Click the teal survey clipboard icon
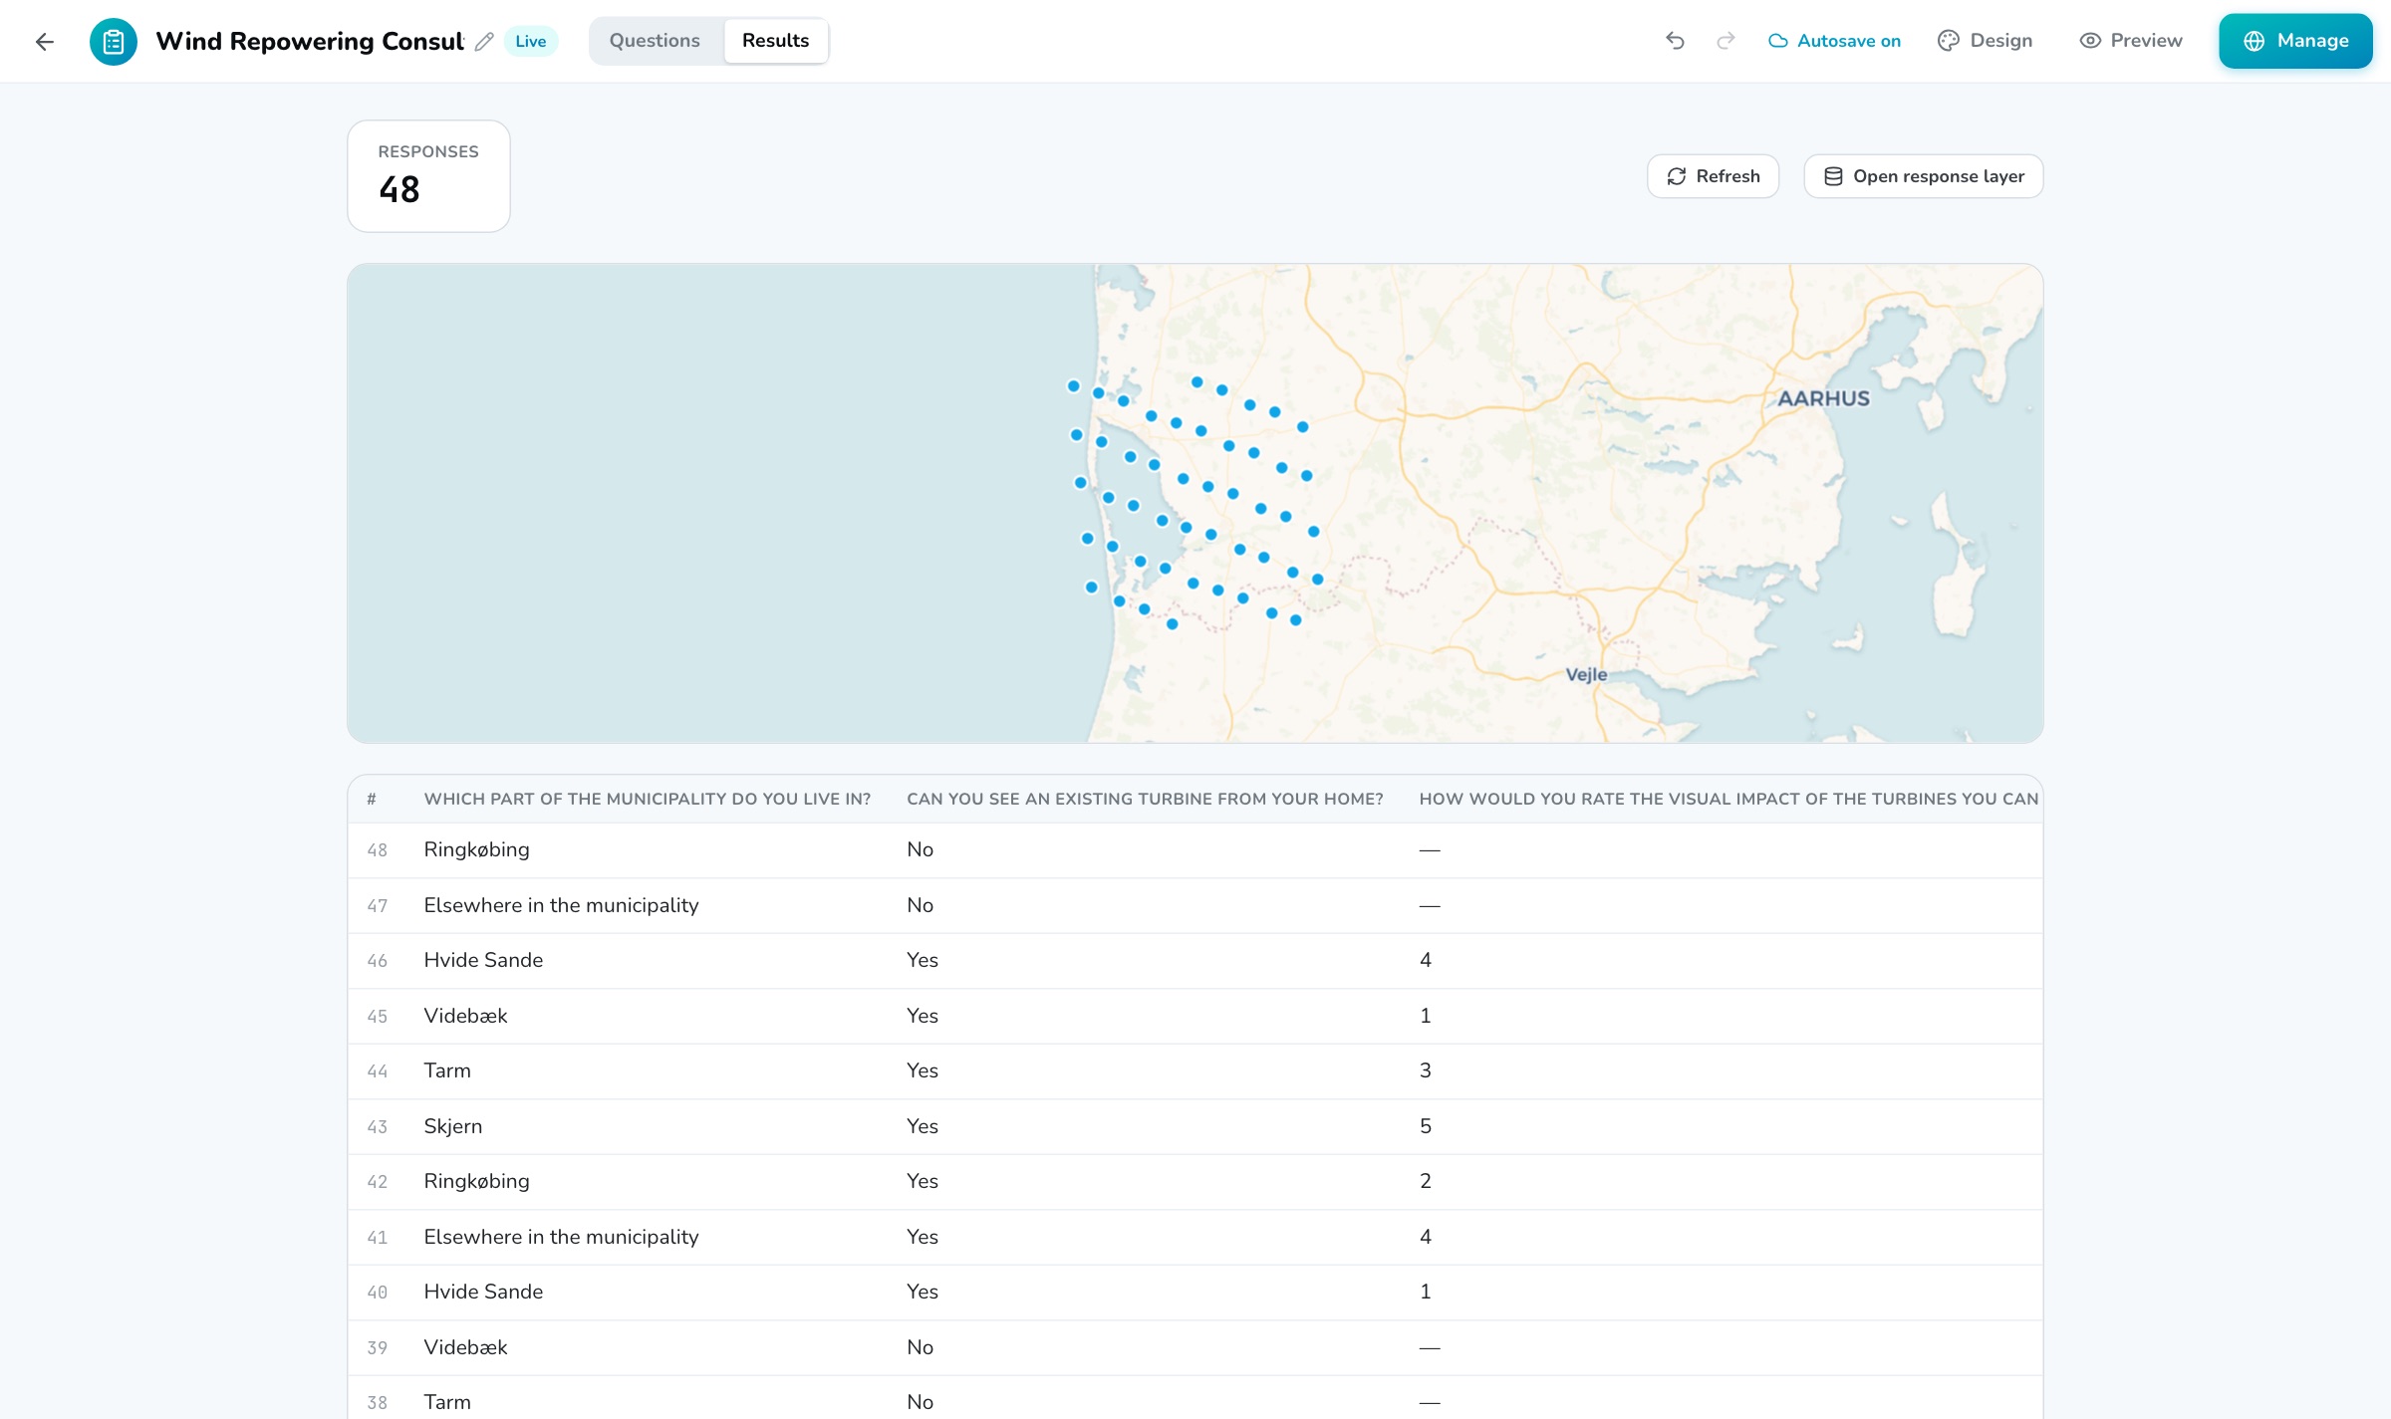This screenshot has height=1419, width=2391. 114,41
